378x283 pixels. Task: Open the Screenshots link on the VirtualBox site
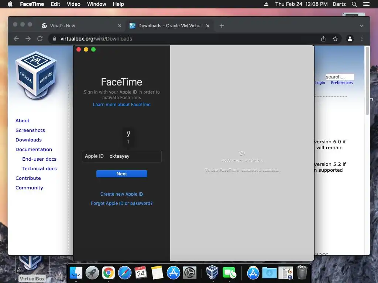(30, 130)
